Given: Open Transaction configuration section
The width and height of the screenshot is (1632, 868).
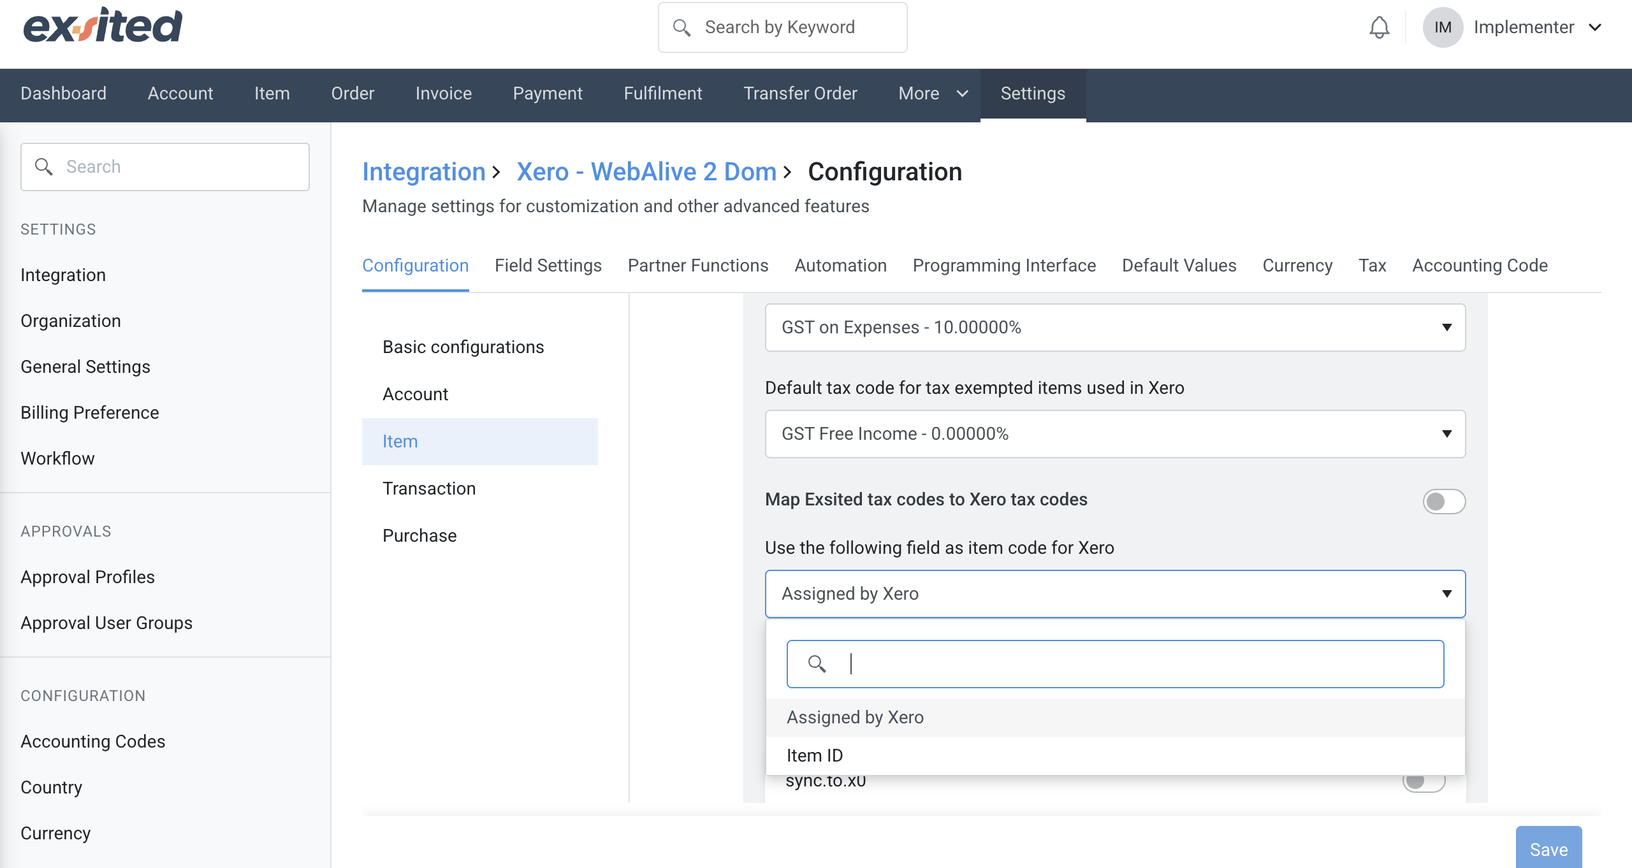Looking at the screenshot, I should (x=480, y=489).
